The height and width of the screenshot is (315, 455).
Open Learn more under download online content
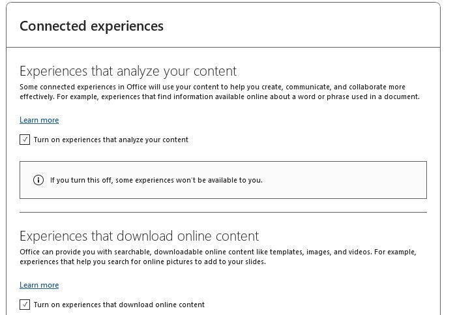click(39, 285)
